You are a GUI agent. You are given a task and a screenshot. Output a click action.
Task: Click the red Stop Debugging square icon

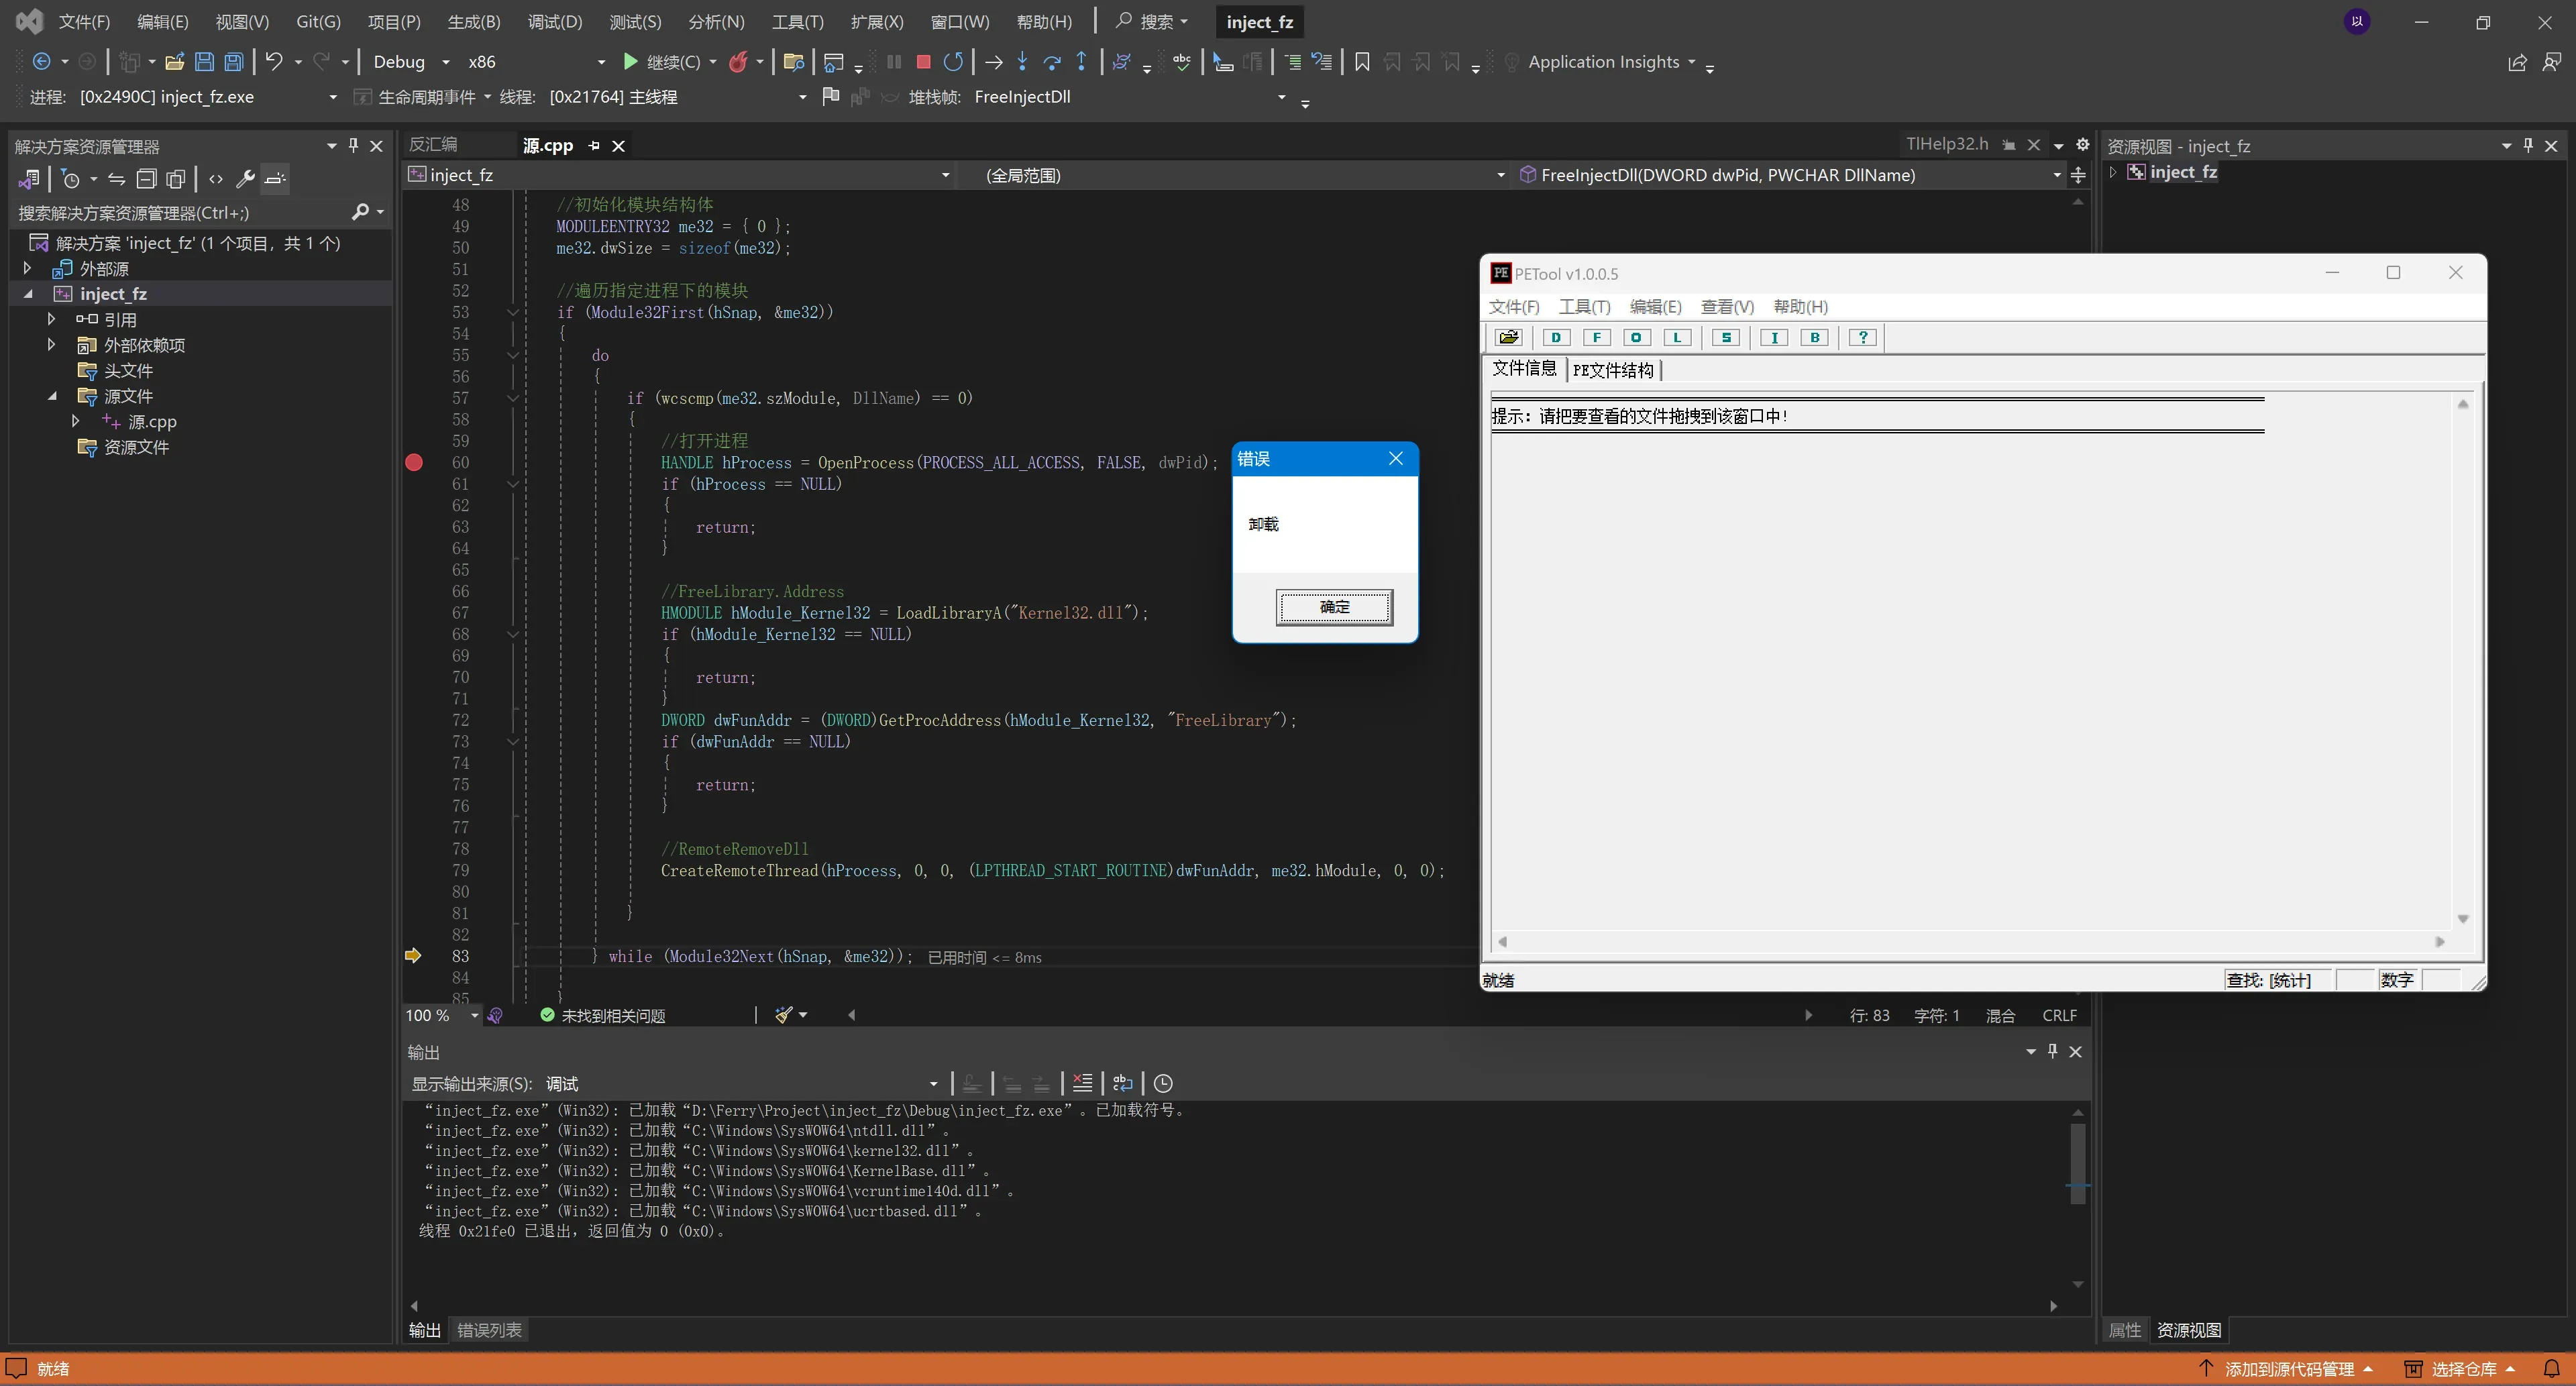(923, 62)
